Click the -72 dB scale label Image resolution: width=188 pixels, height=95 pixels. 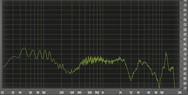pos(185,88)
